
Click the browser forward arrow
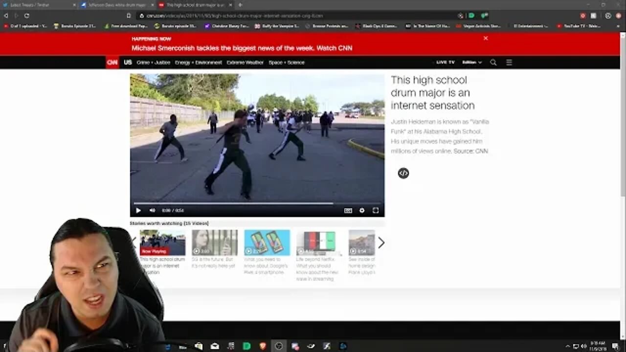coord(16,16)
